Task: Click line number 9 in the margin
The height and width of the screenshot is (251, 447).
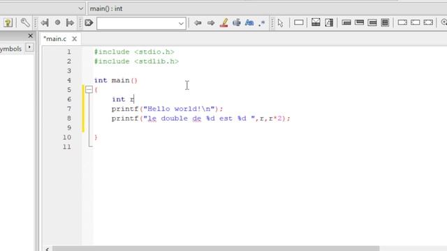Action: pos(69,128)
